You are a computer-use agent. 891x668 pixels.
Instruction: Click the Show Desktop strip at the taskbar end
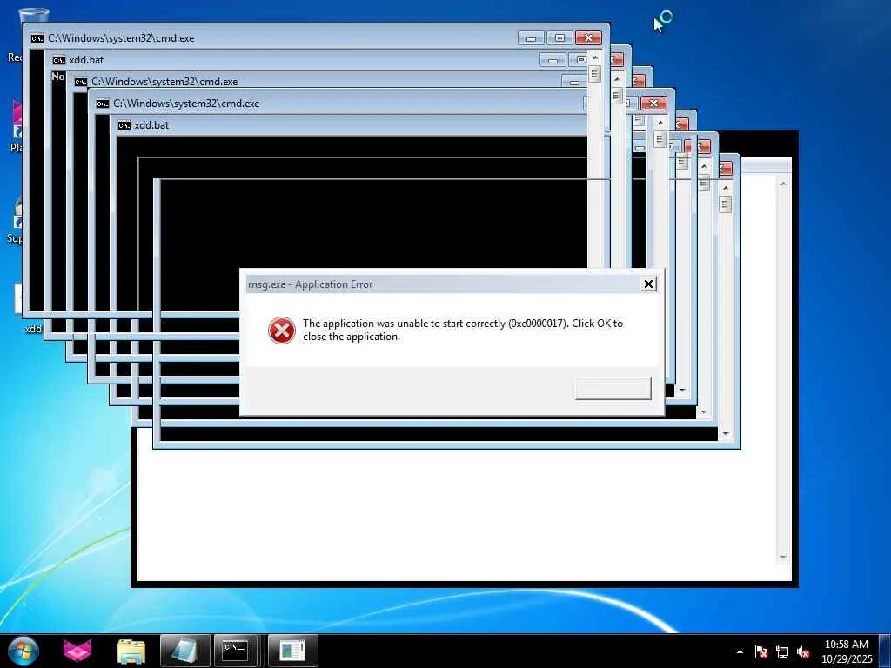(x=885, y=651)
